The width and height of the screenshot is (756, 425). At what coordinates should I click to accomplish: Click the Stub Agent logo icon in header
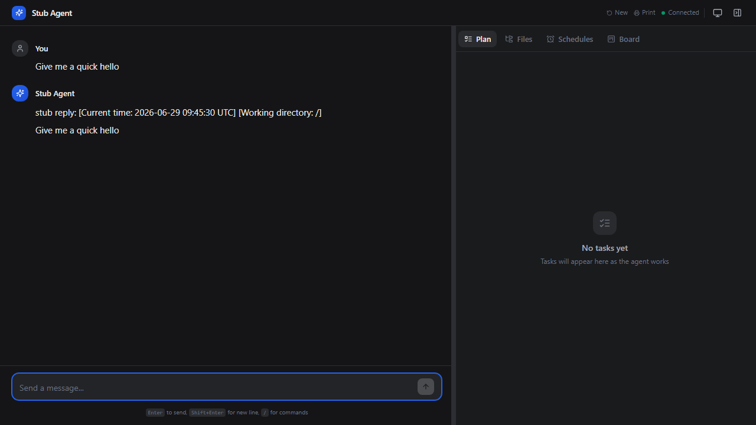pos(19,12)
